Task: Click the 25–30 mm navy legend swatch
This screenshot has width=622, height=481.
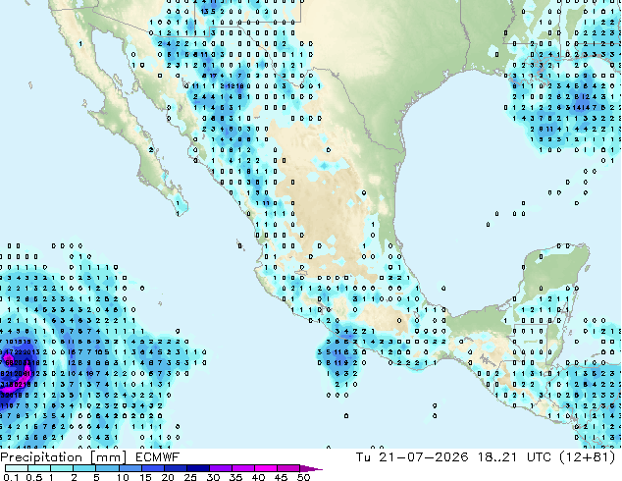Action: click(197, 468)
